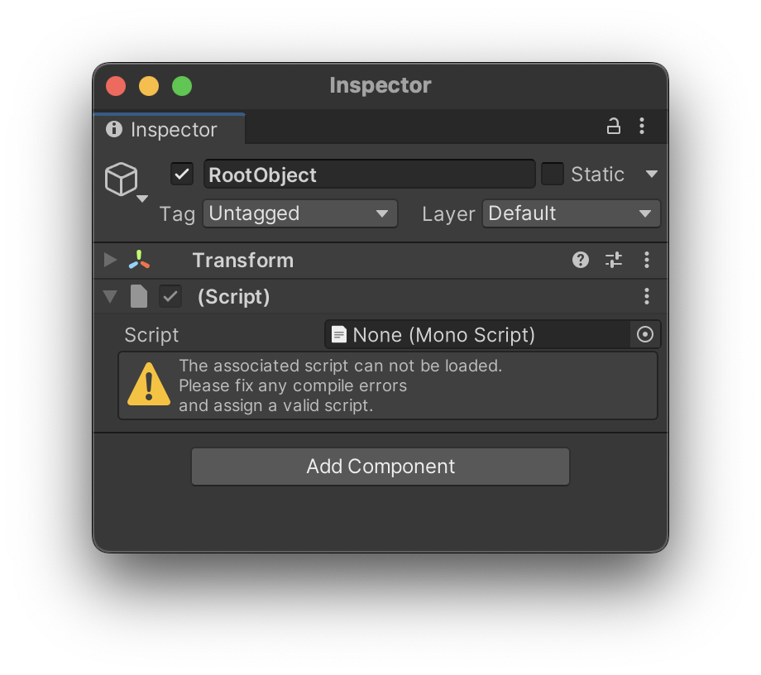Open the Default layer dropdown
The image size is (761, 675).
click(571, 213)
